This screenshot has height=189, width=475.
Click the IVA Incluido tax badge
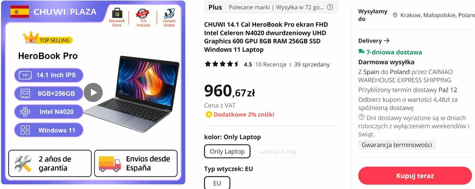click(x=143, y=13)
